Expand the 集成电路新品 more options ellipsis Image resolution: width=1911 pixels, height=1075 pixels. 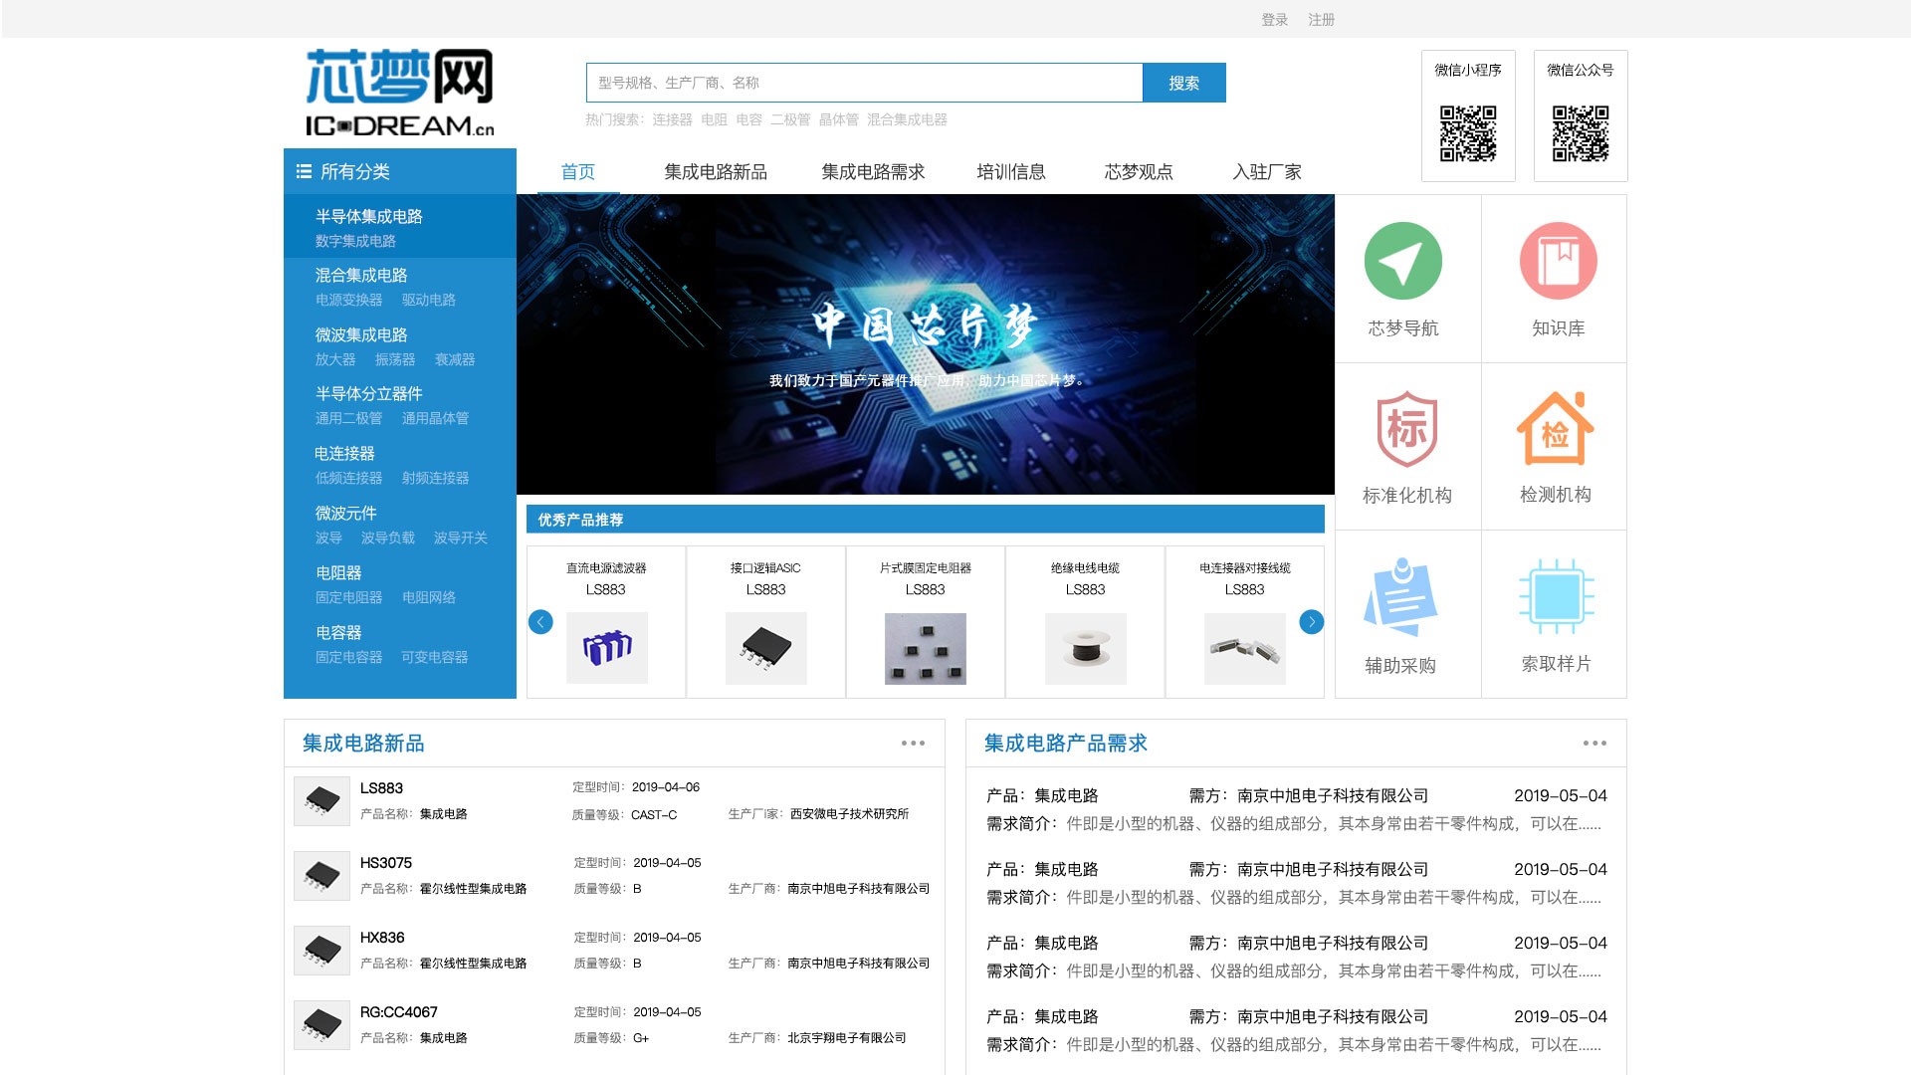tap(914, 743)
